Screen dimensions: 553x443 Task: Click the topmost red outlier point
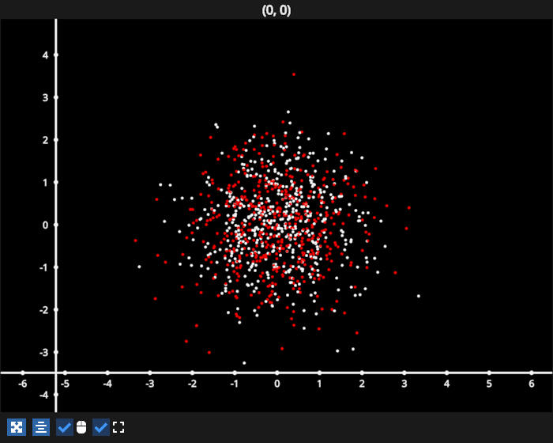pos(294,74)
